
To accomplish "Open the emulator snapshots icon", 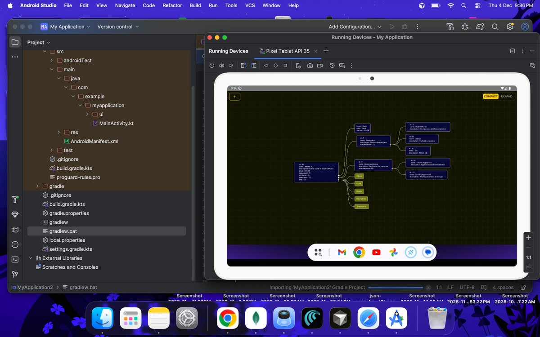I will pyautogui.click(x=332, y=66).
